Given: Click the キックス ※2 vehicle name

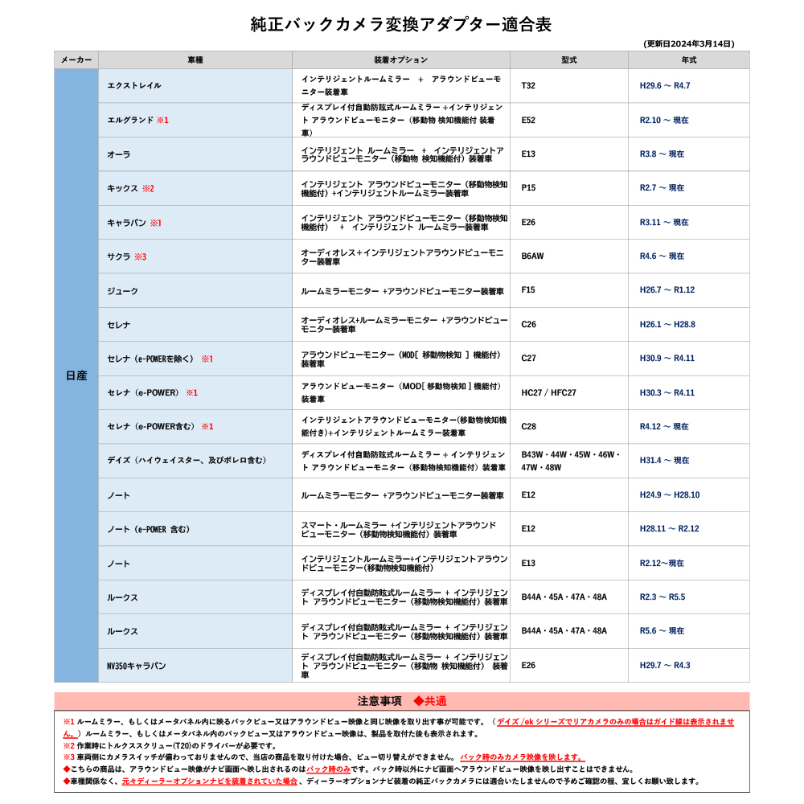Looking at the screenshot, I should click(x=130, y=188).
